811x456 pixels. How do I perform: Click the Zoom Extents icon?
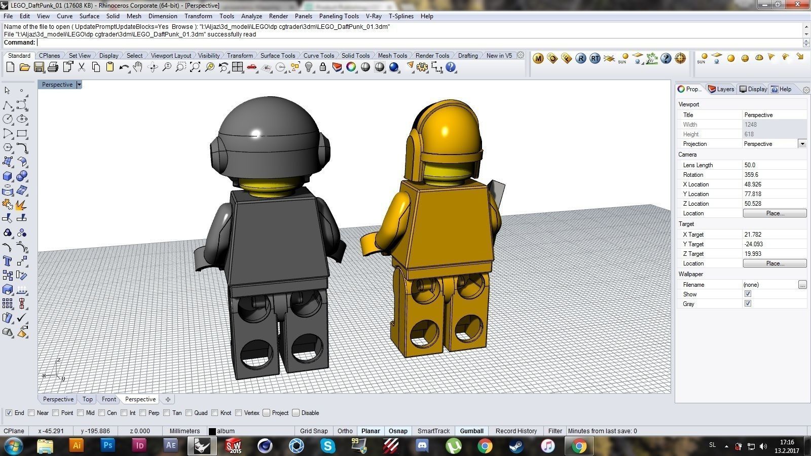click(195, 67)
